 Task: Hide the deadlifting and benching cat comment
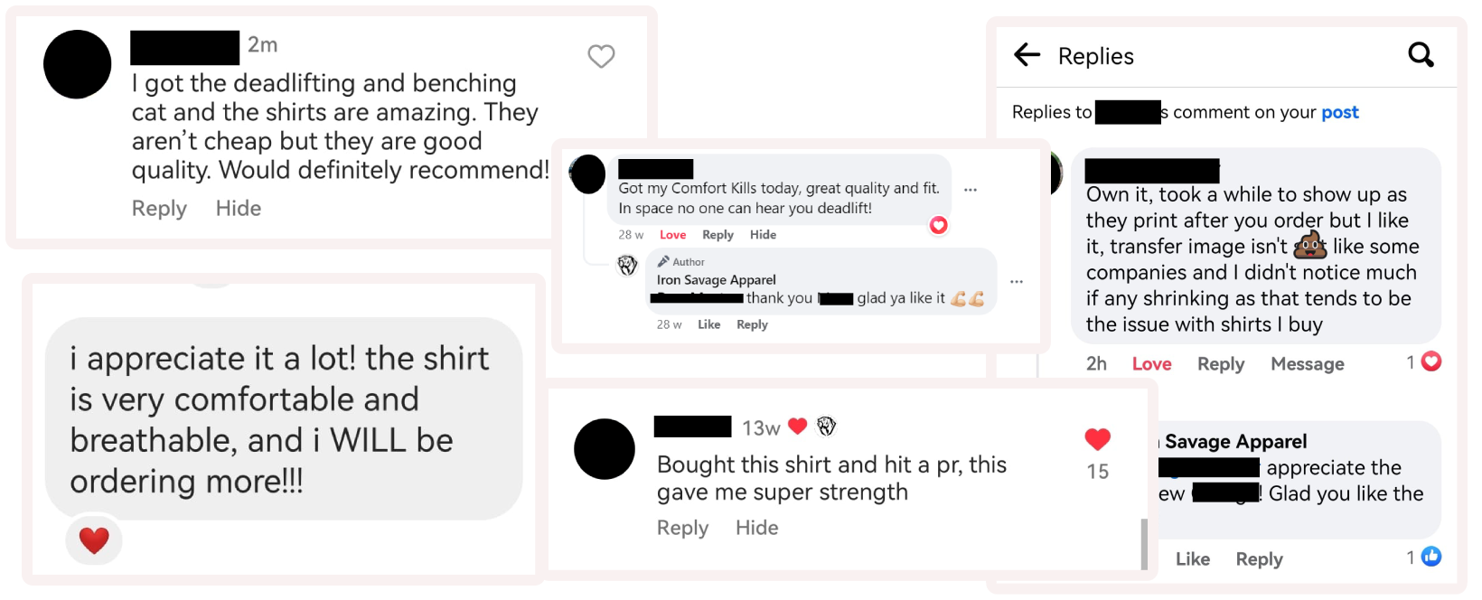click(x=239, y=209)
